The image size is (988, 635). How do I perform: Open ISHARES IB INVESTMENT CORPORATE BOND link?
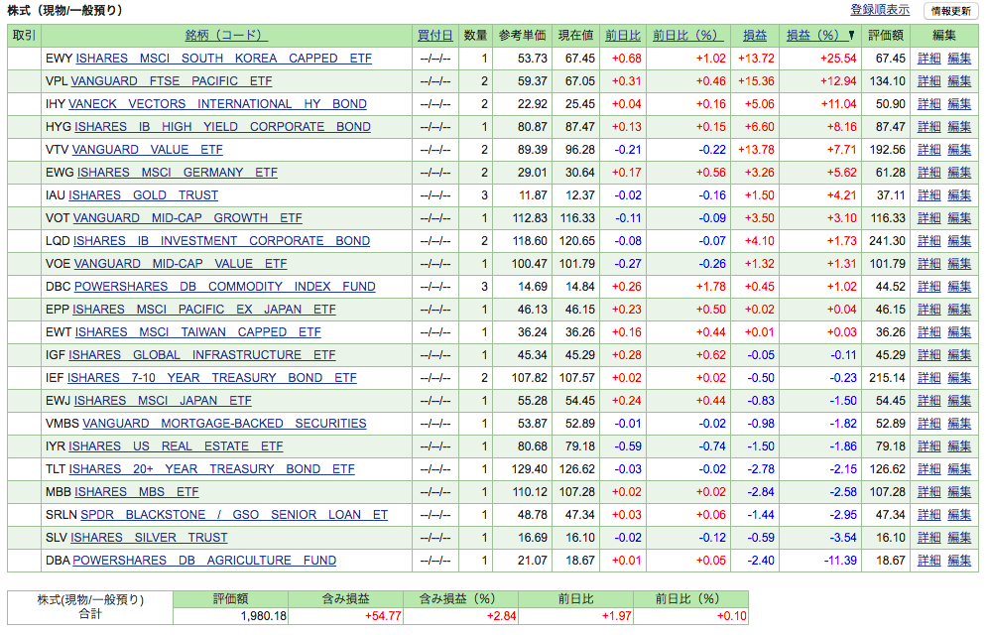[222, 241]
